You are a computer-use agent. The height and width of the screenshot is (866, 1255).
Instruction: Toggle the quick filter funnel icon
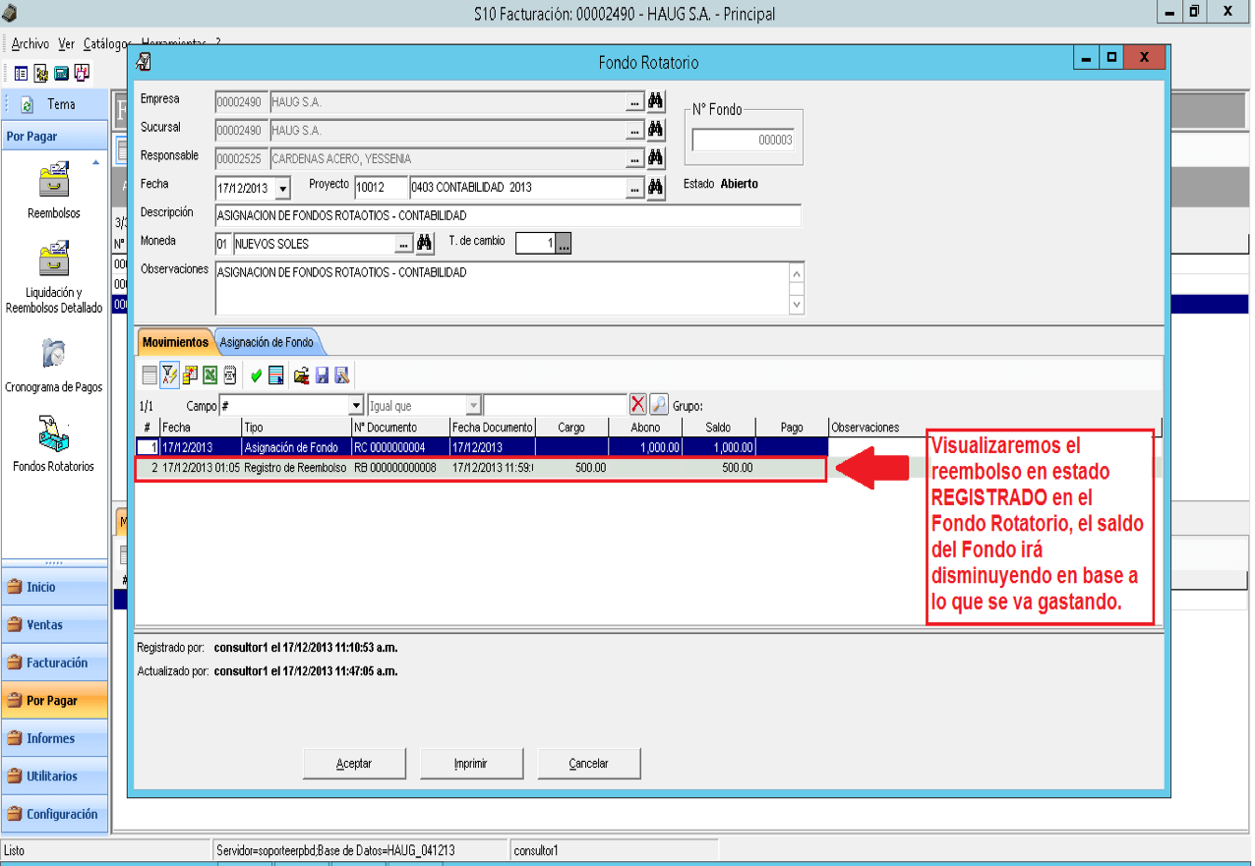coord(169,375)
